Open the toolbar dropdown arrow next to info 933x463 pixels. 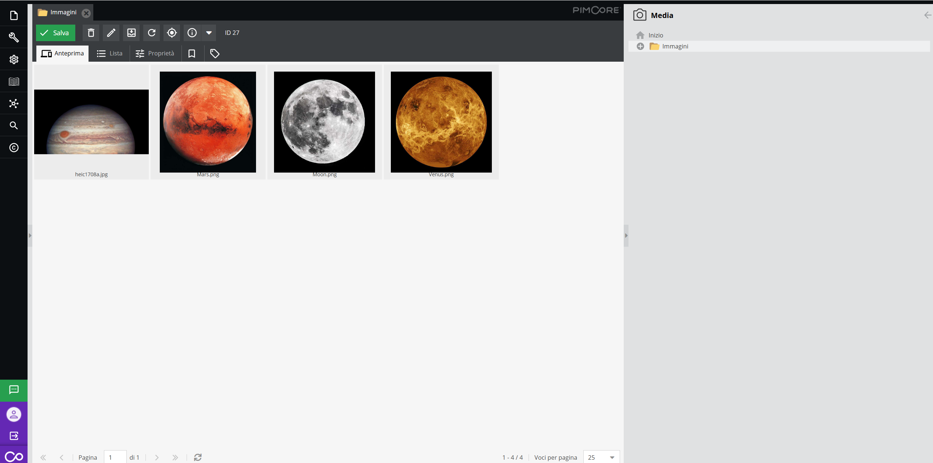(x=209, y=33)
